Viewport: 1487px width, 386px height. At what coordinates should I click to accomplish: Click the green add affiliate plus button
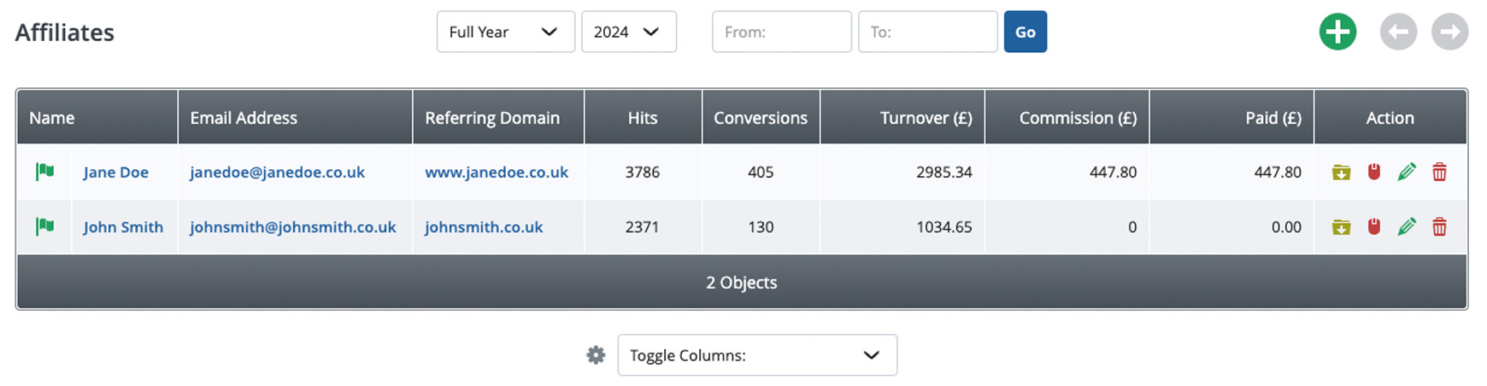[x=1337, y=32]
